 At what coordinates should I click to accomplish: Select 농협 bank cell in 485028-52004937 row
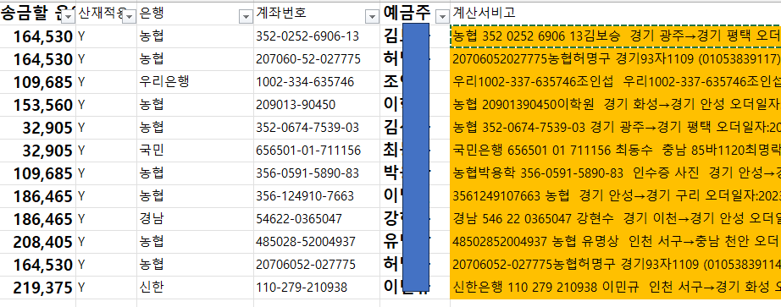[195, 243]
